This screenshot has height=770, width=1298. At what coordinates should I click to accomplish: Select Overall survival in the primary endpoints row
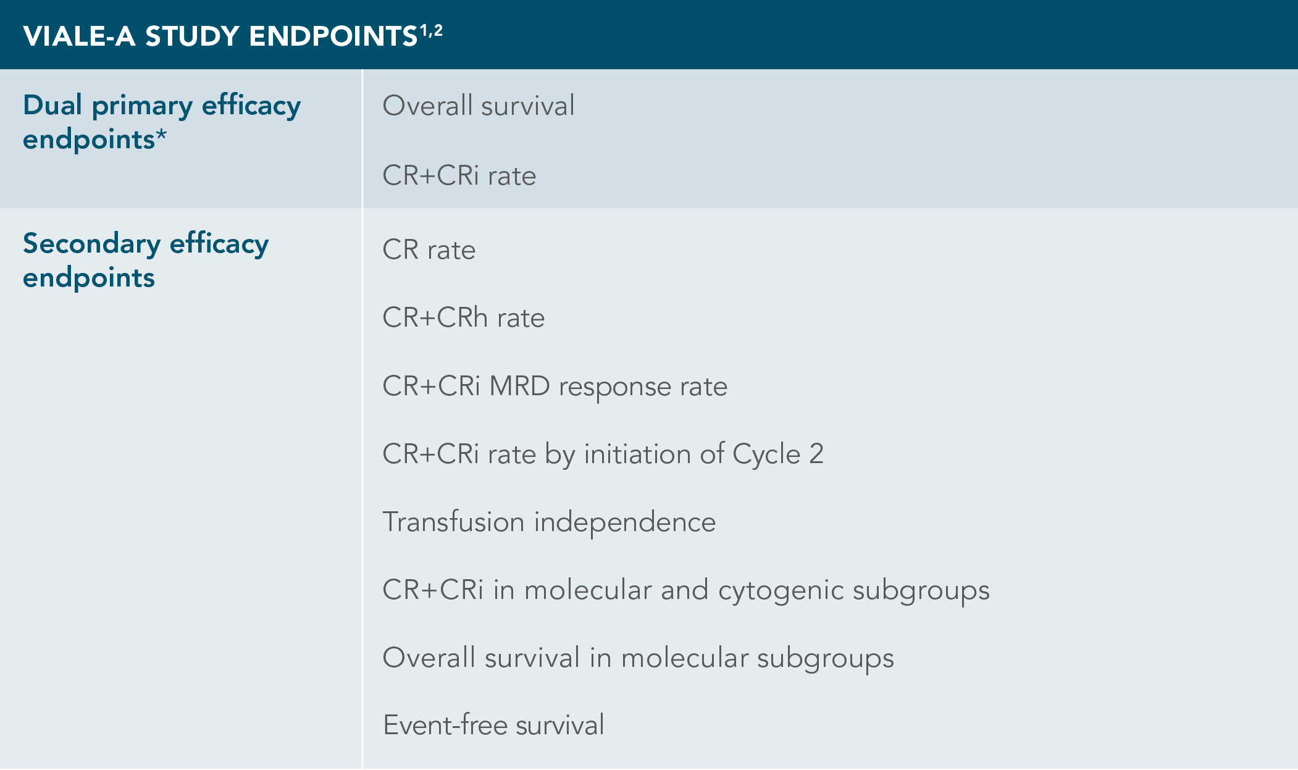pos(479,106)
